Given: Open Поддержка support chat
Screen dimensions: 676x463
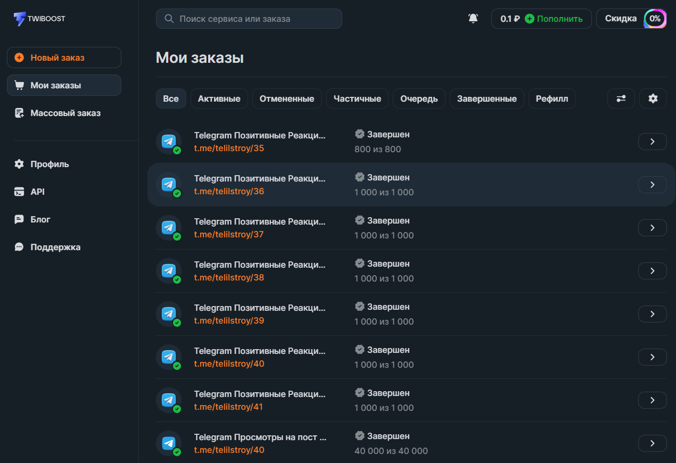Looking at the screenshot, I should point(55,247).
